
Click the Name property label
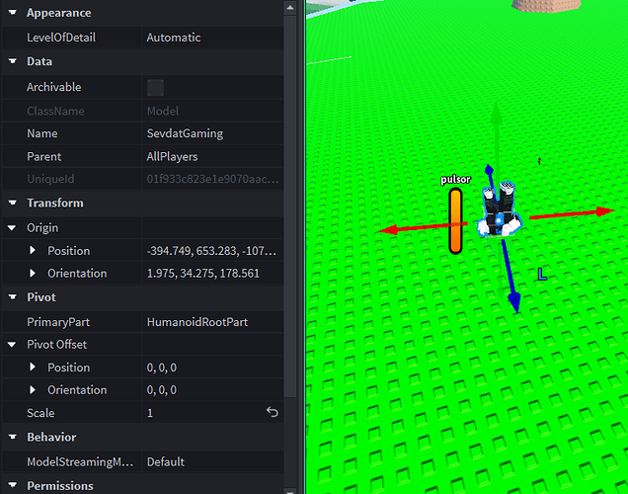click(x=42, y=133)
